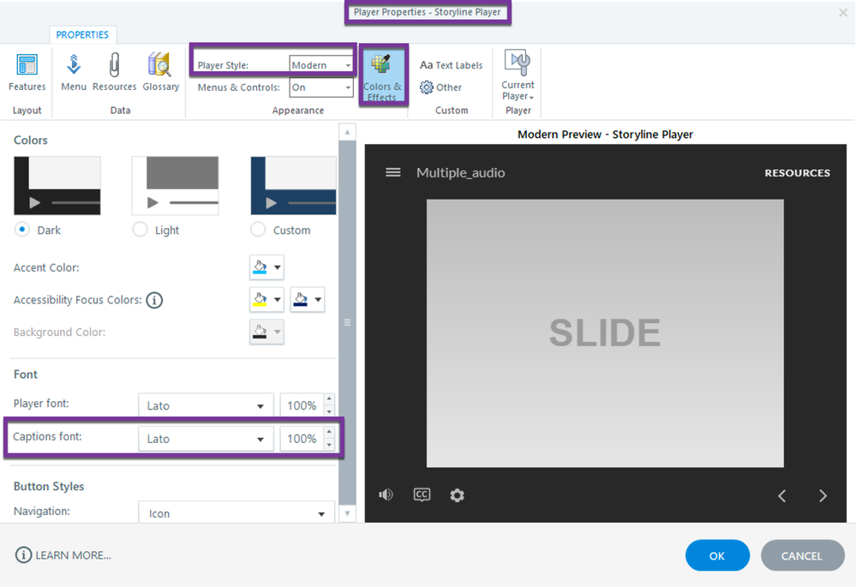The width and height of the screenshot is (856, 587).
Task: Open the Captions font dropdown
Action: pyautogui.click(x=206, y=439)
